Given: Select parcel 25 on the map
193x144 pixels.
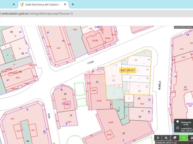Looking at the screenshot, I should (113, 81).
